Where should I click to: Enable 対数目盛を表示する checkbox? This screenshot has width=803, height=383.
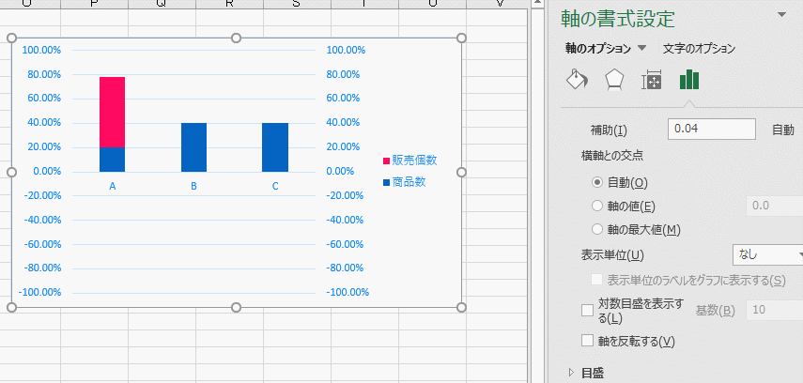[588, 309]
